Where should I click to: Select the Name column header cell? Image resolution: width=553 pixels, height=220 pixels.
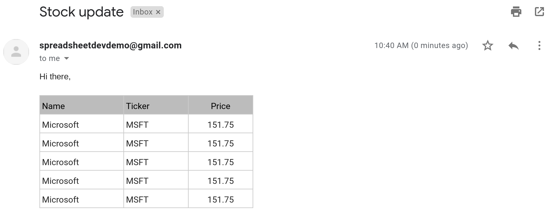[82, 105]
